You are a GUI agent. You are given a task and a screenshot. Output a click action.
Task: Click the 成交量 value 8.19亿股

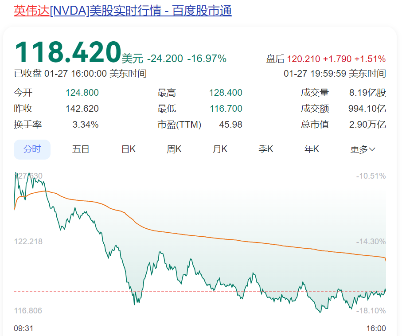tap(367, 93)
